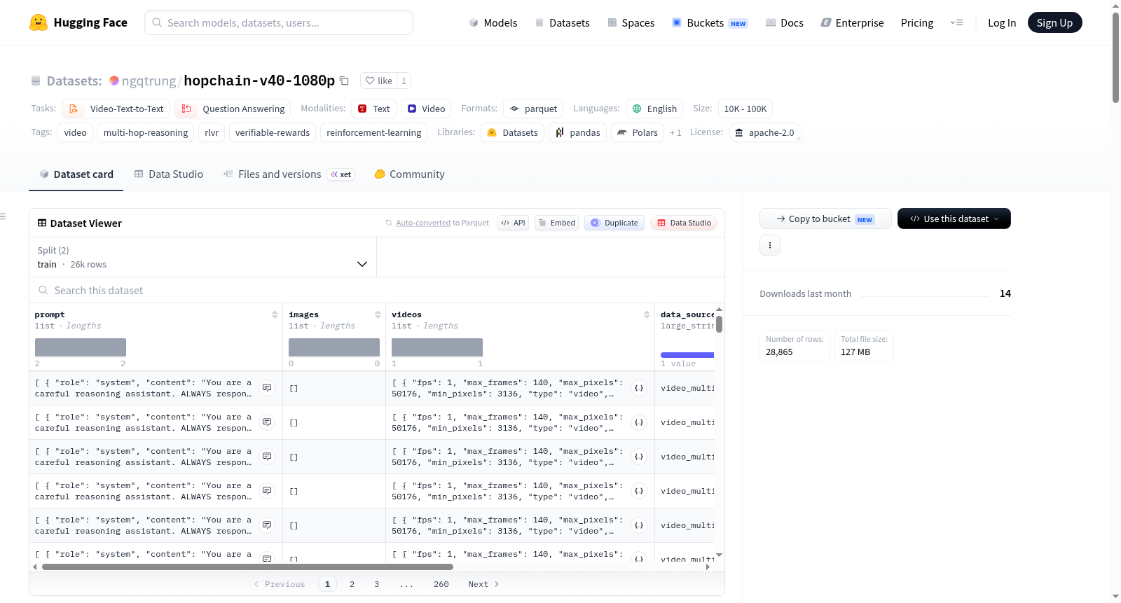Image resolution: width=1121 pixels, height=603 pixels.
Task: Expand JSON of third videos row
Action: [639, 457]
